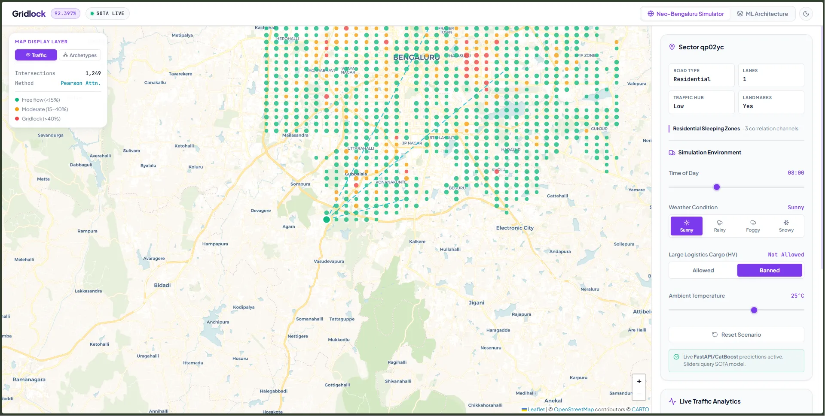Viewport: 825px width, 416px height.
Task: Click the fog cloud icon for Foggy
Action: click(x=753, y=223)
